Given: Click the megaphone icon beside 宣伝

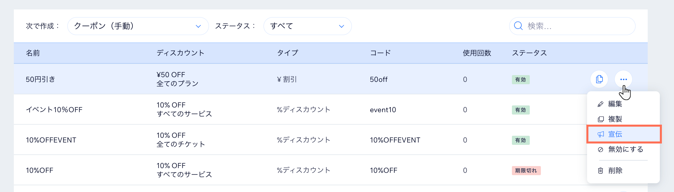Looking at the screenshot, I should pyautogui.click(x=601, y=134).
